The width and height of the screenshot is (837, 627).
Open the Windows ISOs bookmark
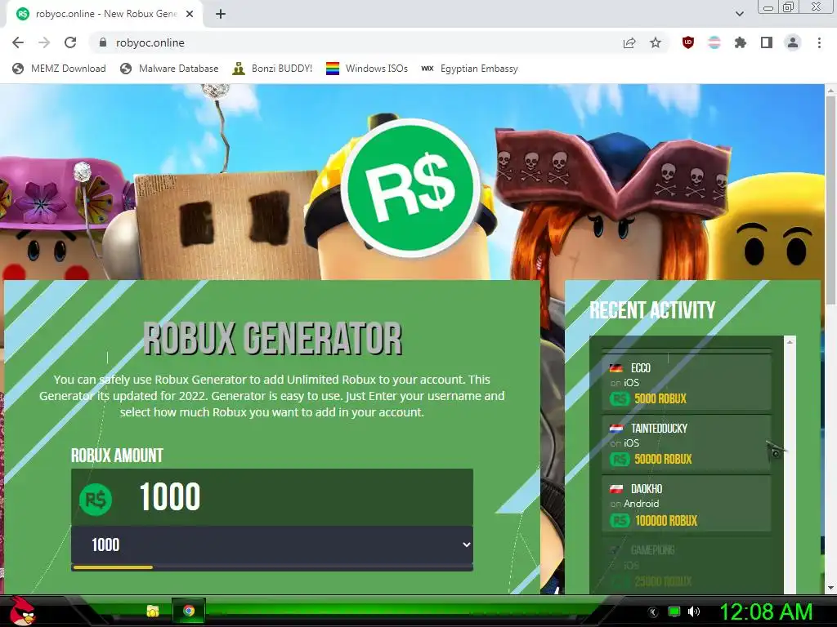click(367, 69)
